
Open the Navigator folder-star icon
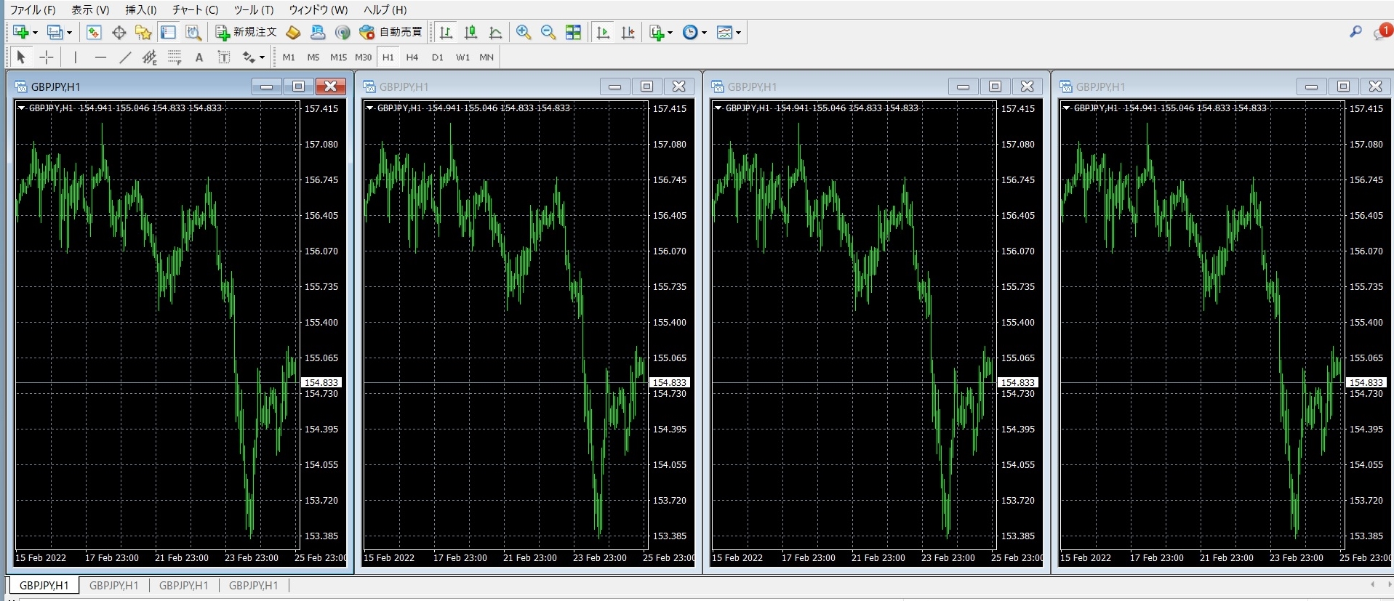[x=143, y=32]
